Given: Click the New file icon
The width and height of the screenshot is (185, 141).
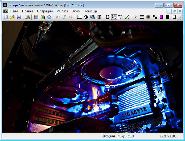Looking at the screenshot, I should 6,17.
